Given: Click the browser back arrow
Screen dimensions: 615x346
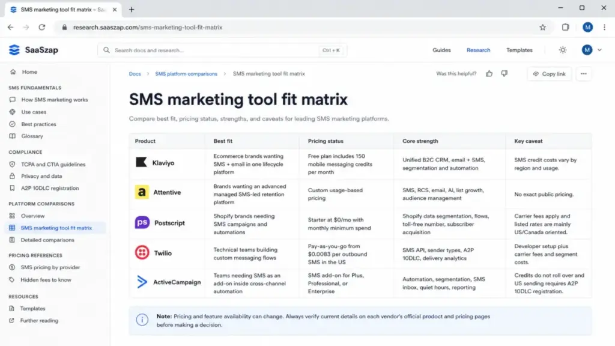Looking at the screenshot, I should (11, 27).
